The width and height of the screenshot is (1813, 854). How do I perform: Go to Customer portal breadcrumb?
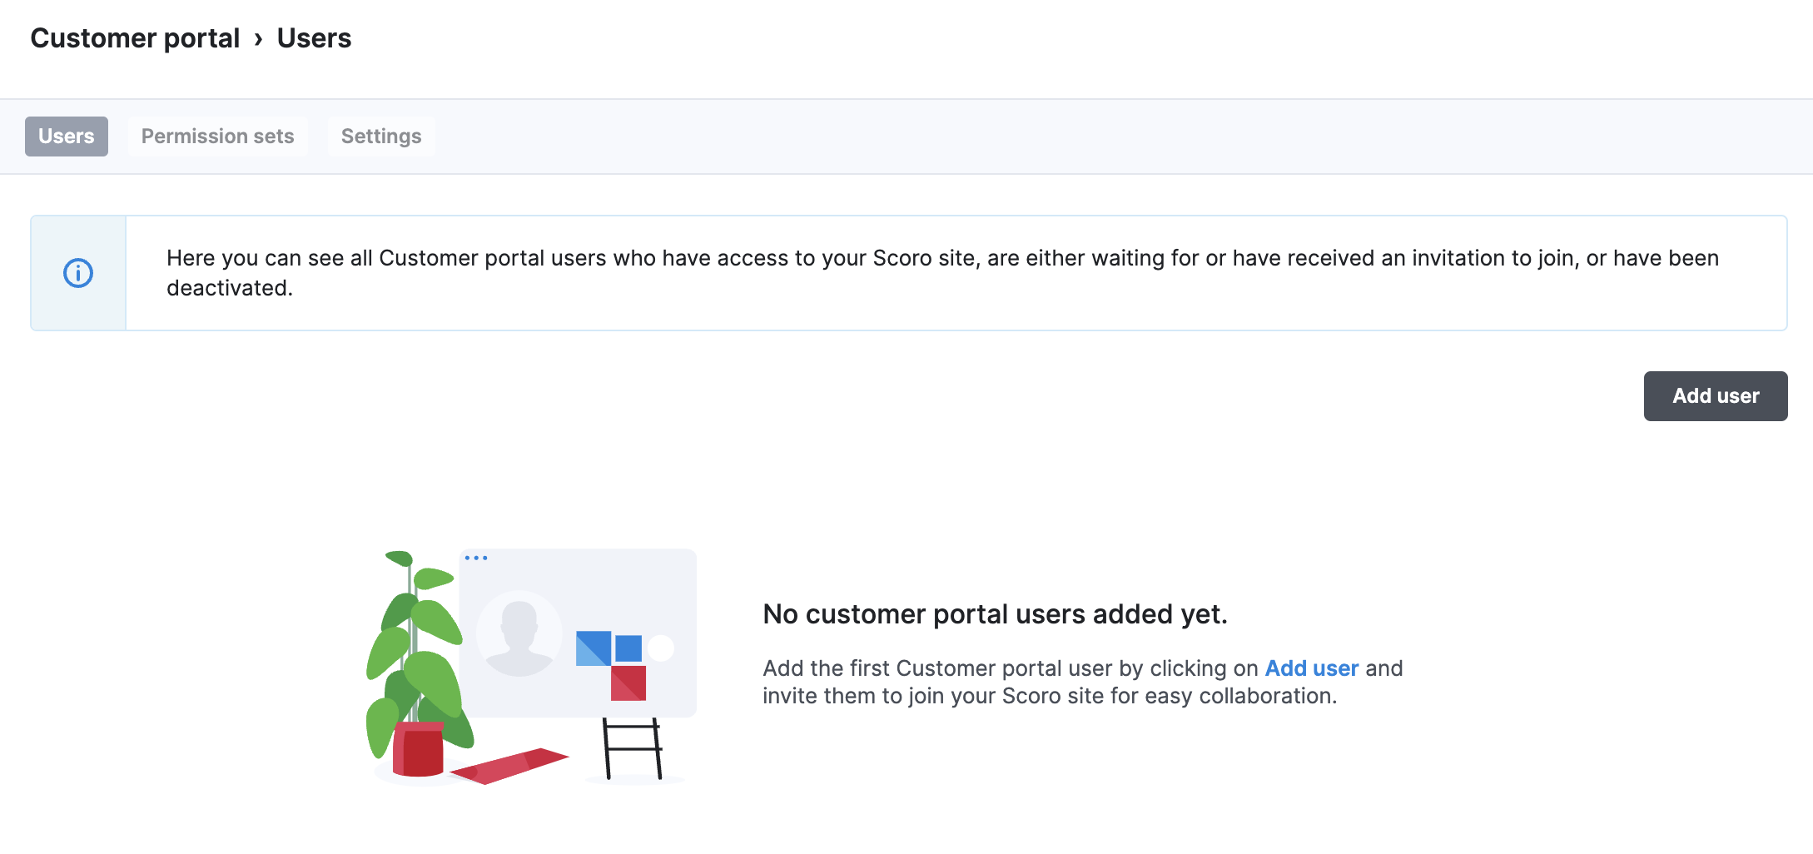point(135,38)
